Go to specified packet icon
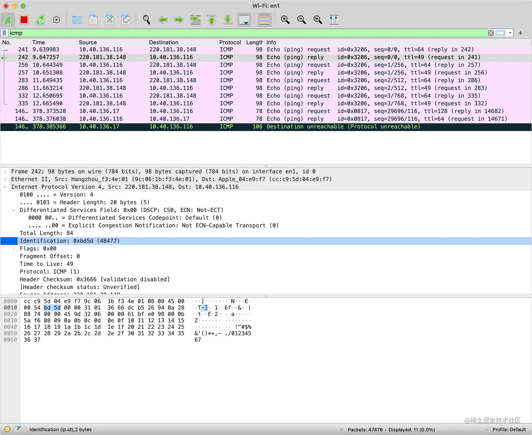The height and width of the screenshot is (435, 532). [x=195, y=20]
